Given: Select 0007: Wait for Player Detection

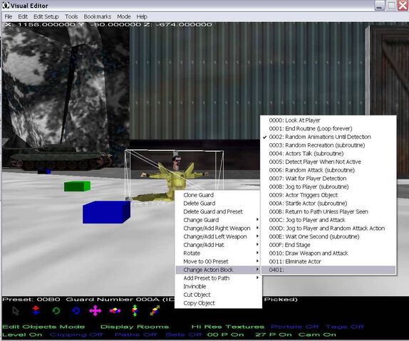Looking at the screenshot, I should (328, 178).
